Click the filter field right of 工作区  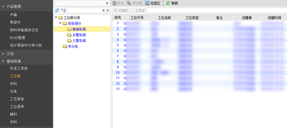pos(217,11)
